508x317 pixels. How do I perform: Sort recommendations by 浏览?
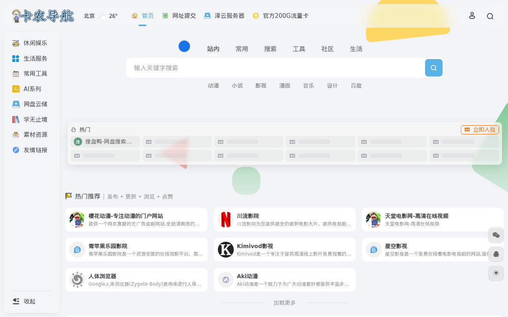(149, 197)
